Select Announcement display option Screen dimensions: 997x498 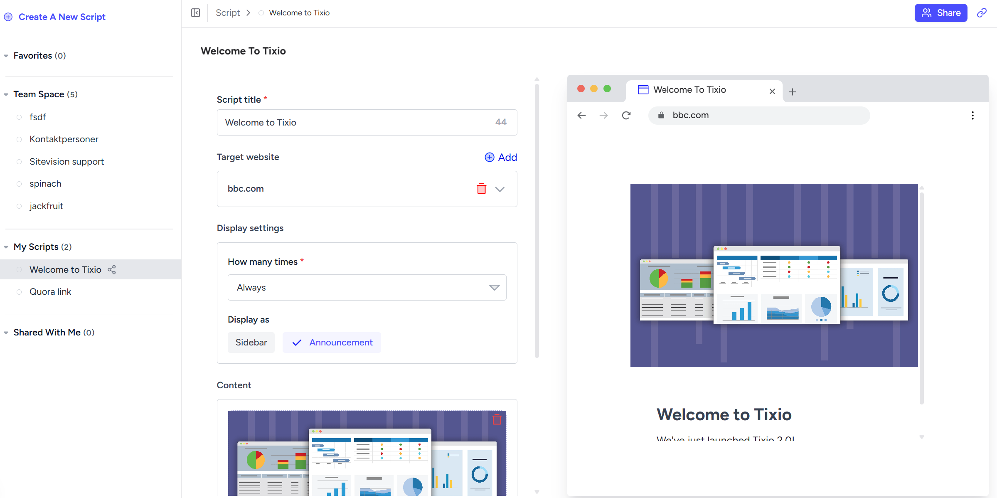pos(332,343)
